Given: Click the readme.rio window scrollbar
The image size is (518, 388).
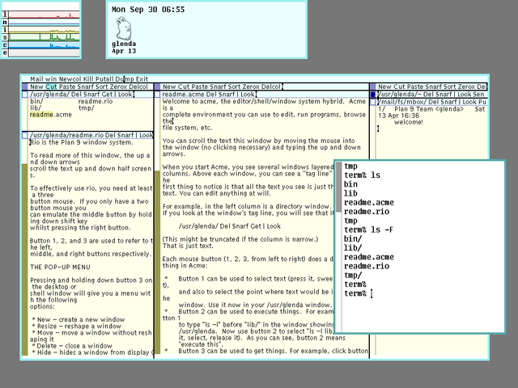Looking at the screenshot, I should [x=25, y=247].
